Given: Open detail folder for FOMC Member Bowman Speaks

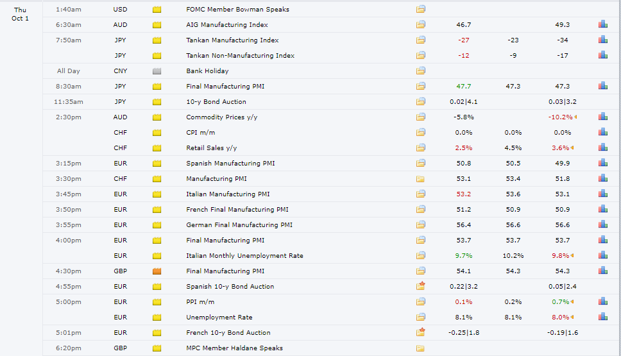Looking at the screenshot, I should click(421, 9).
